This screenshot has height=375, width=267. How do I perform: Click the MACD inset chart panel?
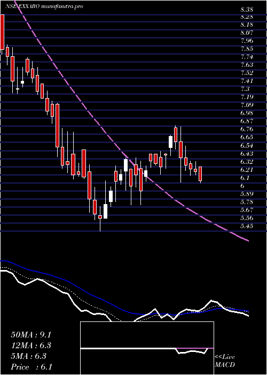pyautogui.click(x=147, y=348)
